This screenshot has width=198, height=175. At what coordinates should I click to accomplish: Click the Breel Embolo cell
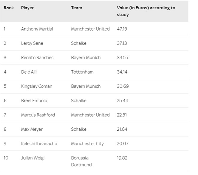point(34,101)
